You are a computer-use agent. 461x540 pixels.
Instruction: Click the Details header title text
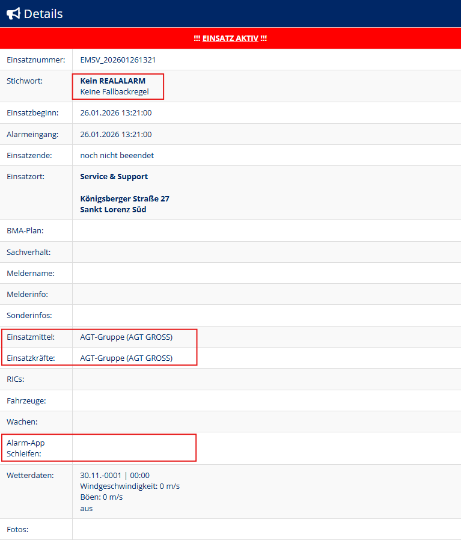(43, 13)
